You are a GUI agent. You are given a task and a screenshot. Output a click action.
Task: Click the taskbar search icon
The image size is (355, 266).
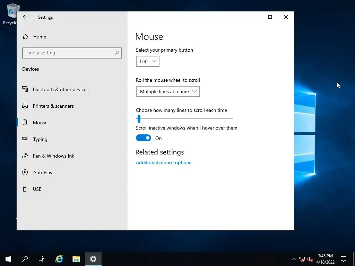[25, 259]
